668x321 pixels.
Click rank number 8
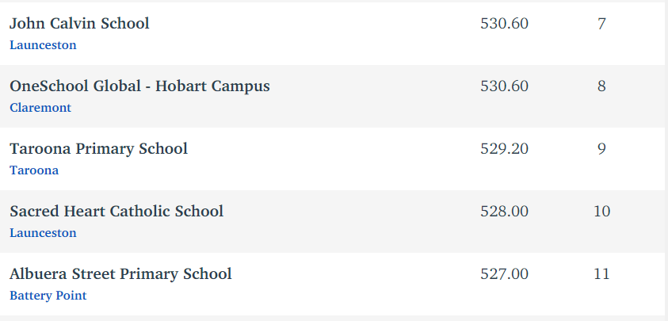tap(601, 86)
